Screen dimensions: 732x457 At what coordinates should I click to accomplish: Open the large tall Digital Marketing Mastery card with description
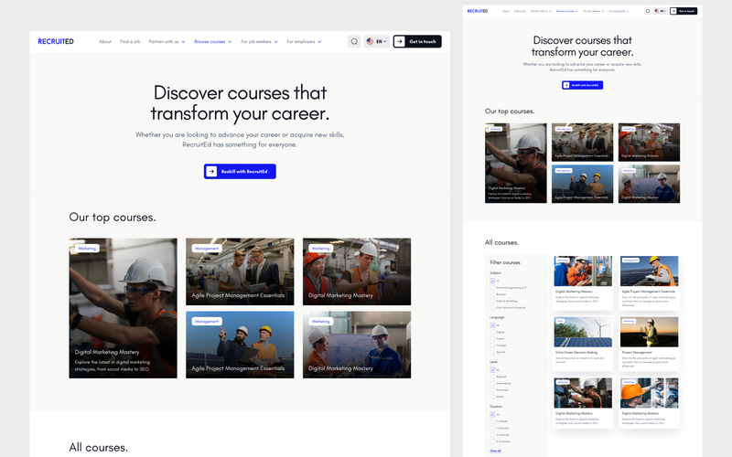pos(124,308)
